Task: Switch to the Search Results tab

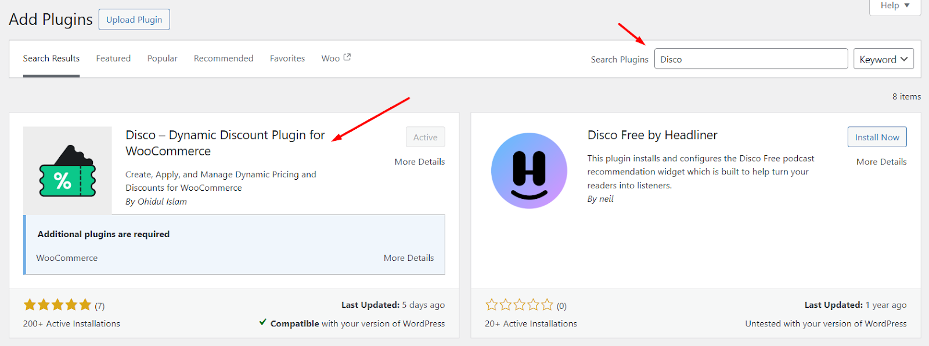Action: click(51, 59)
